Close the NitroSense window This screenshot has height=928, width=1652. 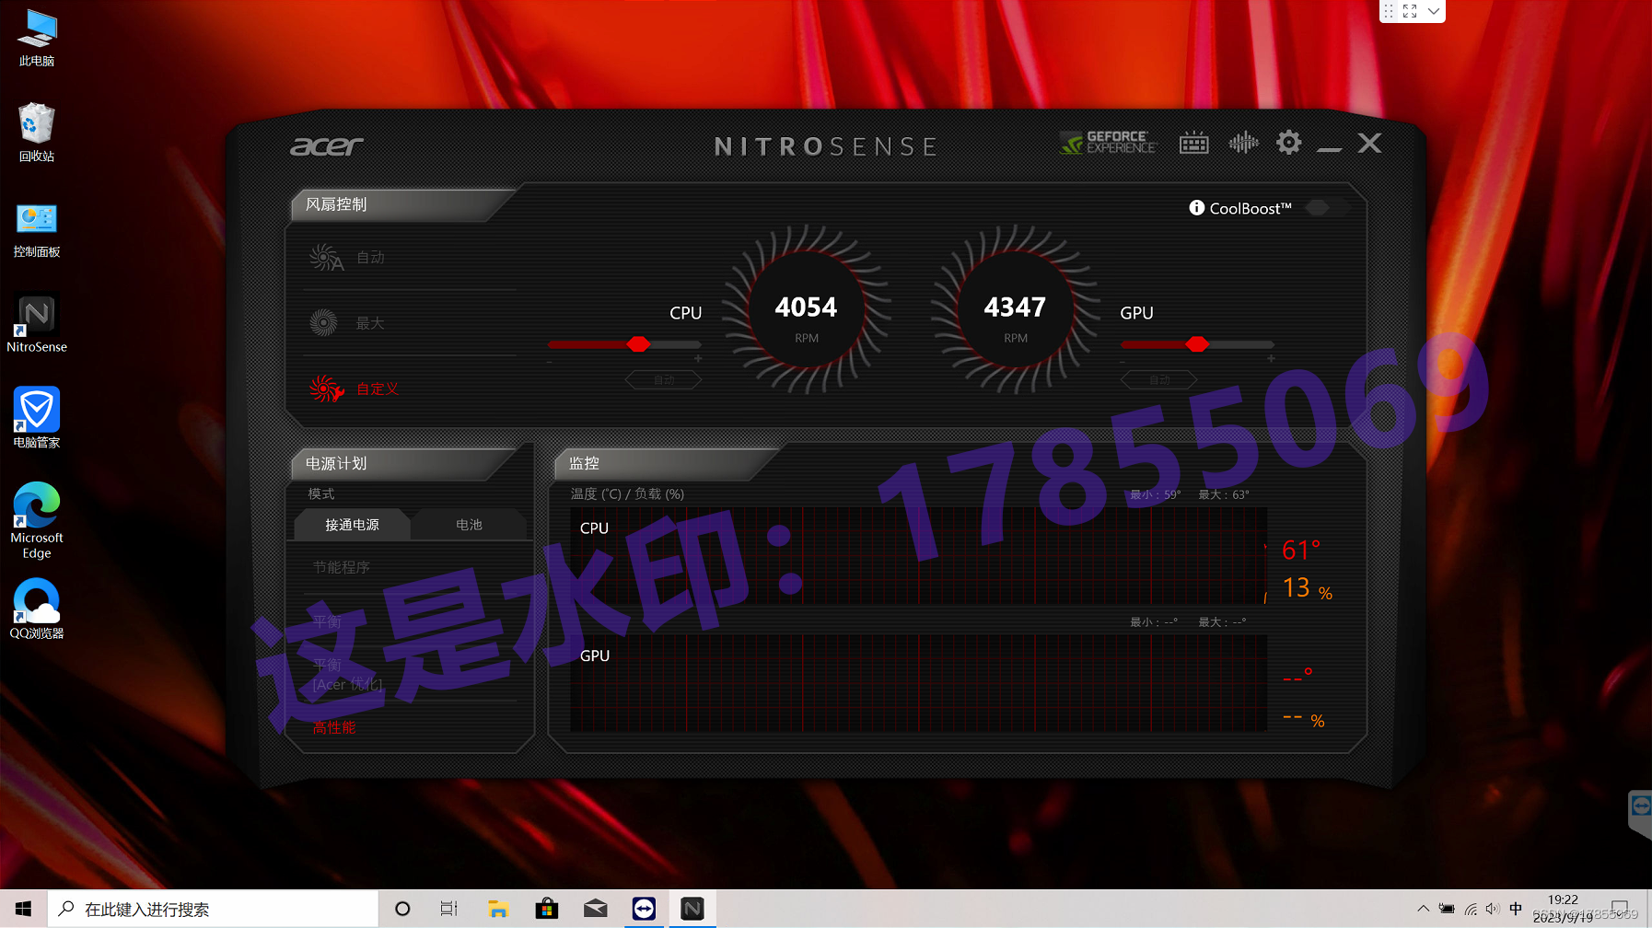pyautogui.click(x=1370, y=143)
